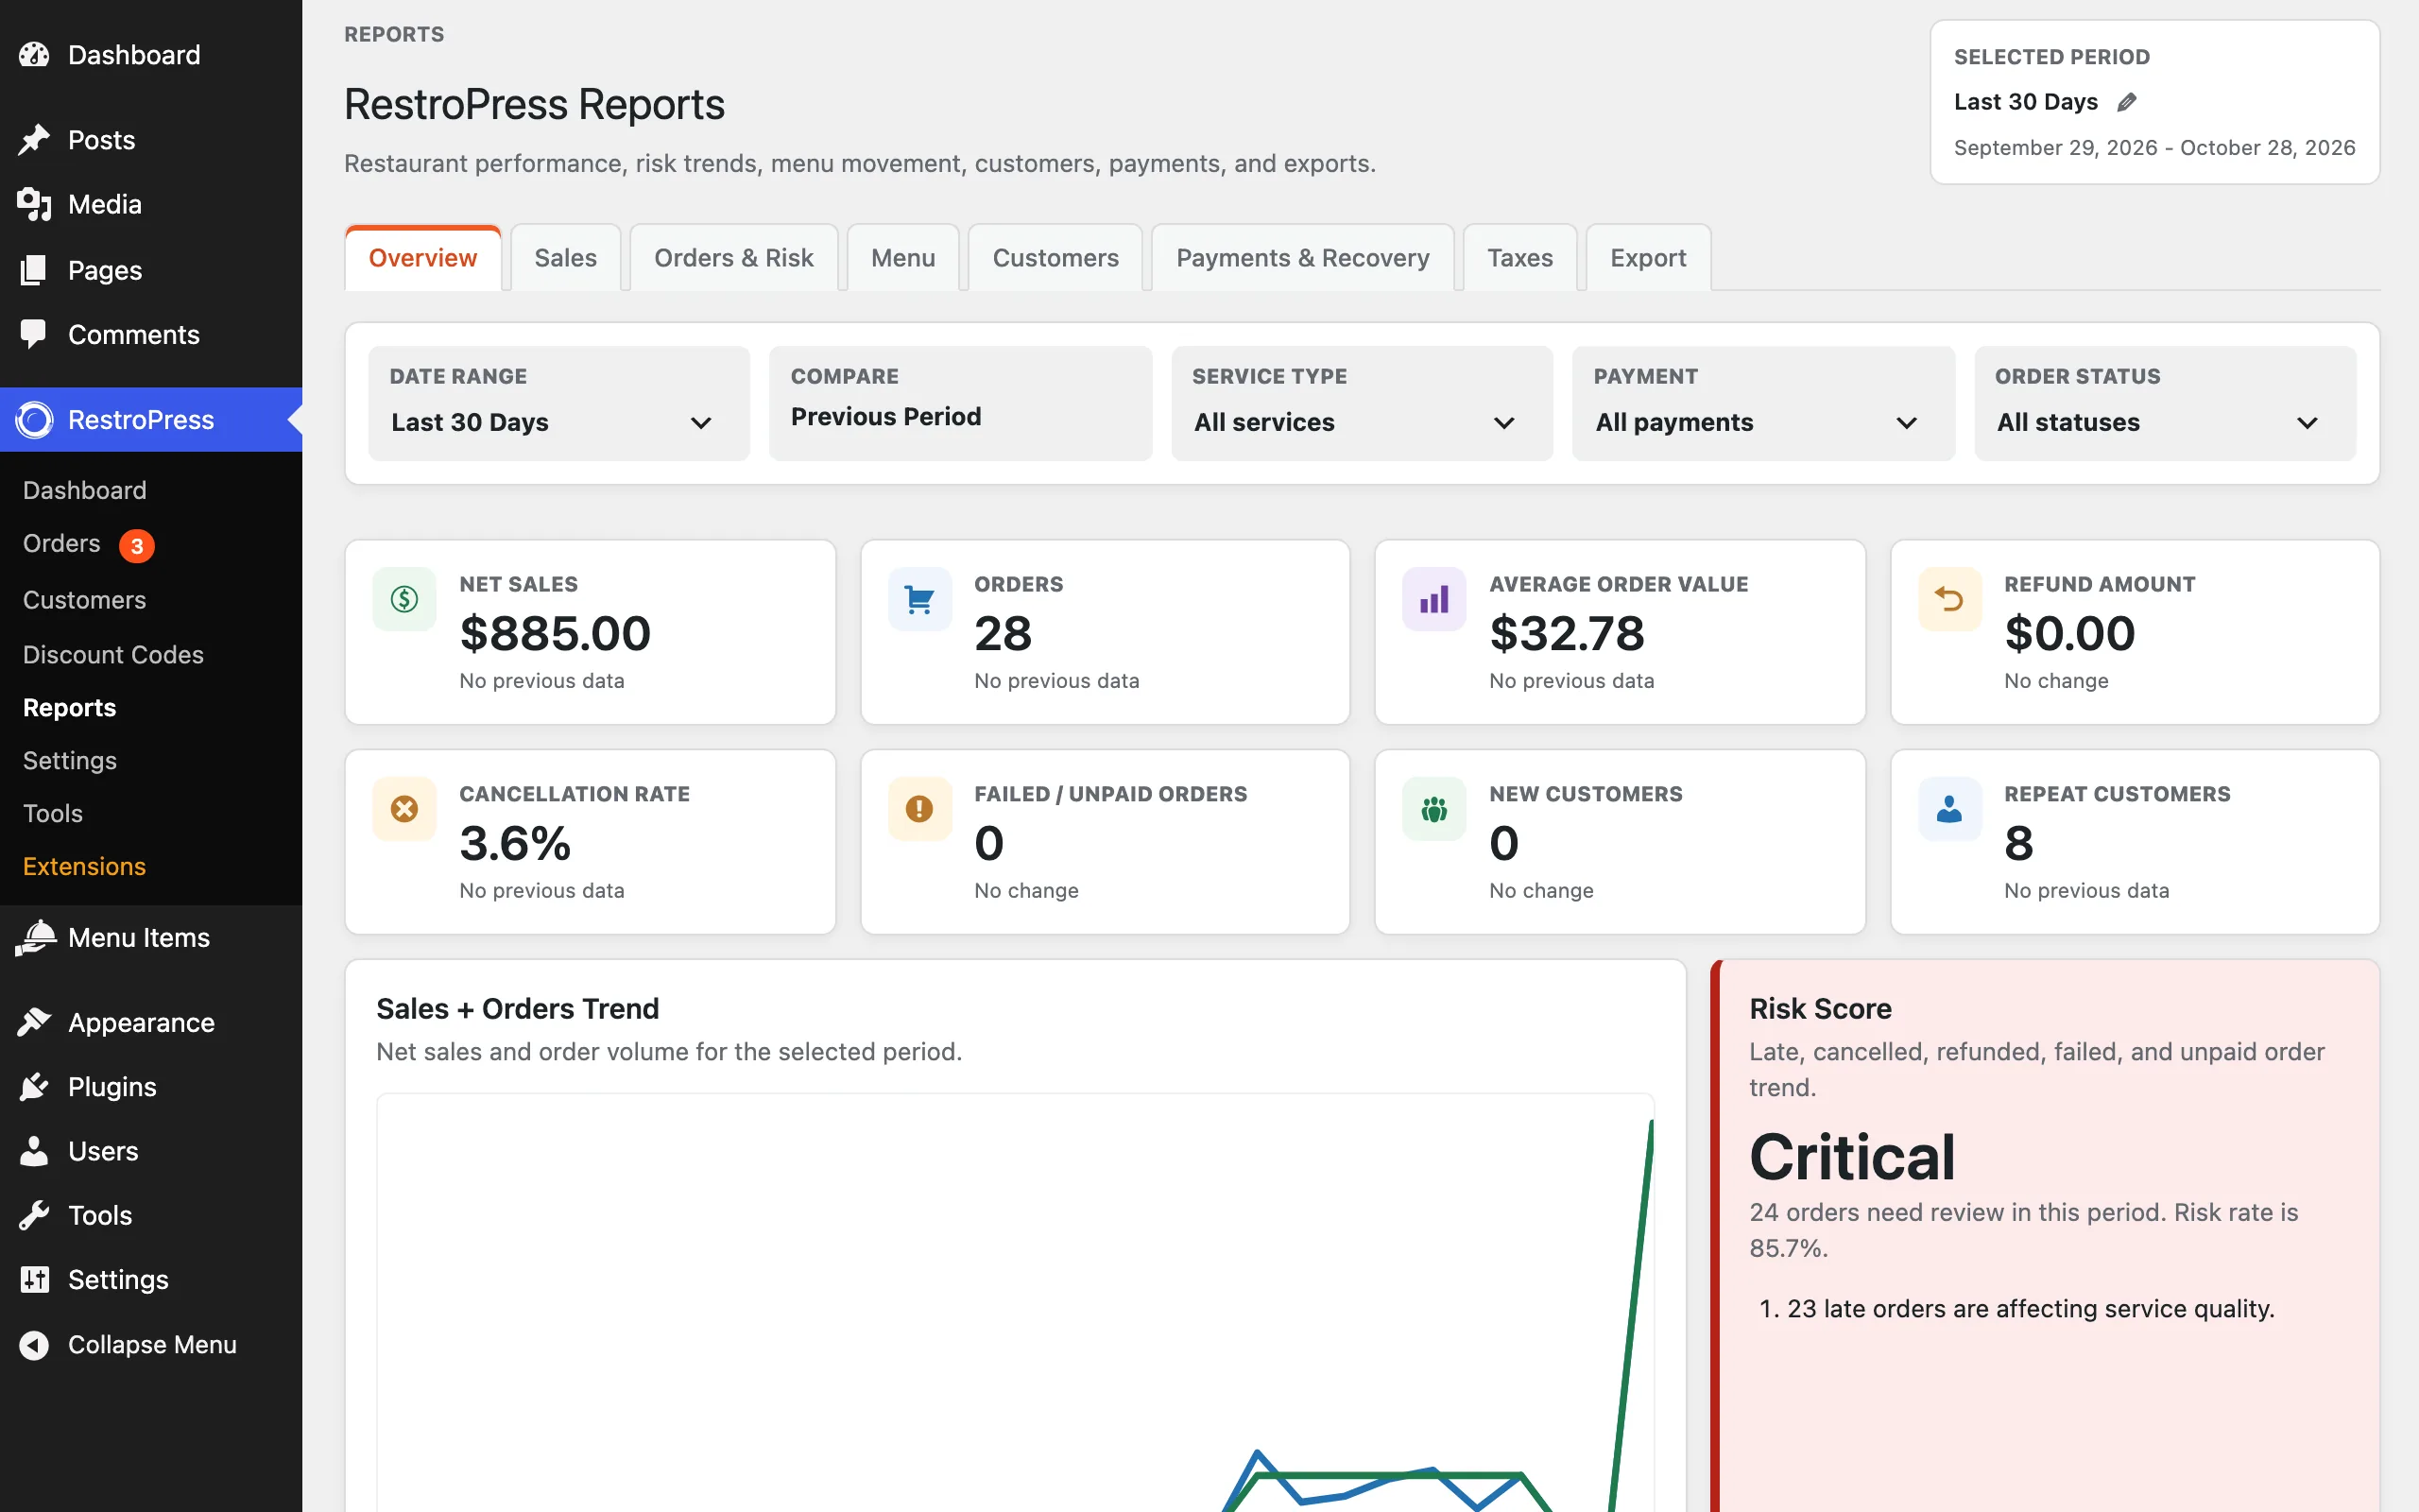
Task: Click the Menu Items cloche icon
Action: click(36, 937)
